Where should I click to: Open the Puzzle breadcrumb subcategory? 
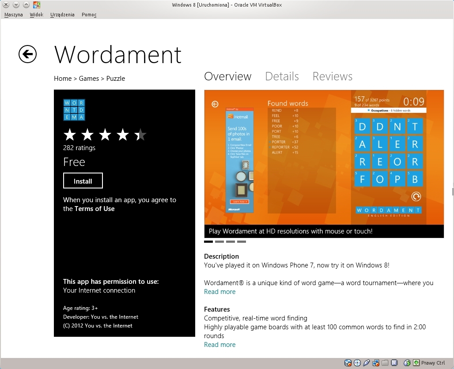point(116,79)
